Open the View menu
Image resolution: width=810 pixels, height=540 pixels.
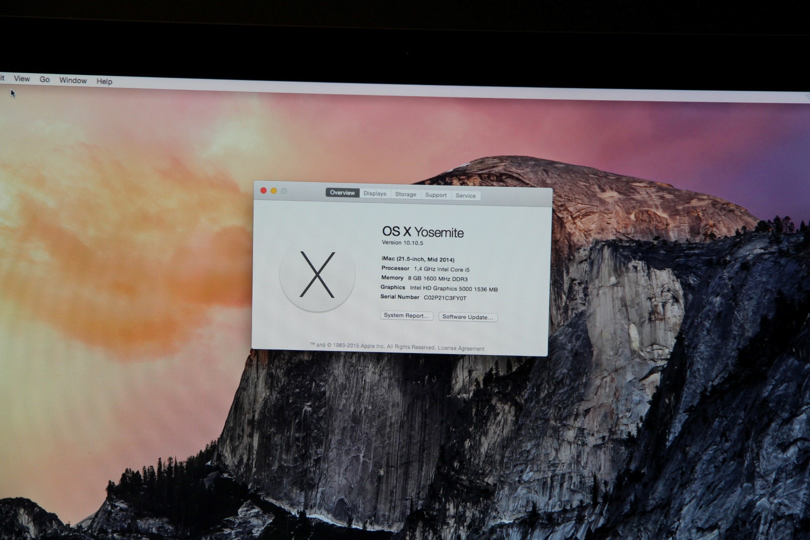(21, 78)
